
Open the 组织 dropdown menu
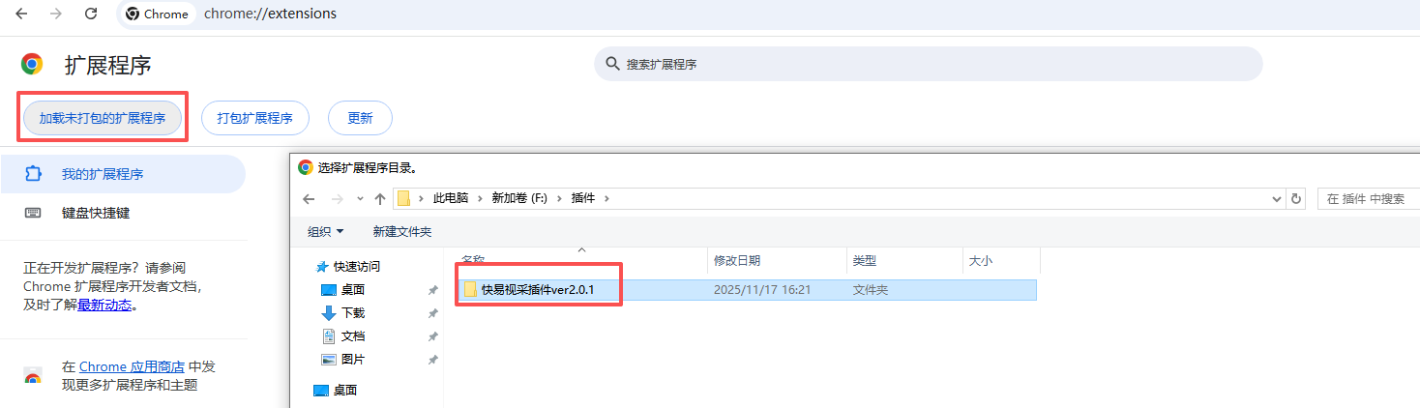(x=326, y=232)
